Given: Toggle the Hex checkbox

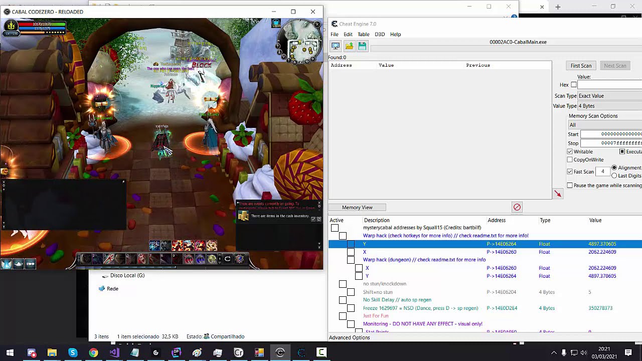Looking at the screenshot, I should [x=574, y=85].
